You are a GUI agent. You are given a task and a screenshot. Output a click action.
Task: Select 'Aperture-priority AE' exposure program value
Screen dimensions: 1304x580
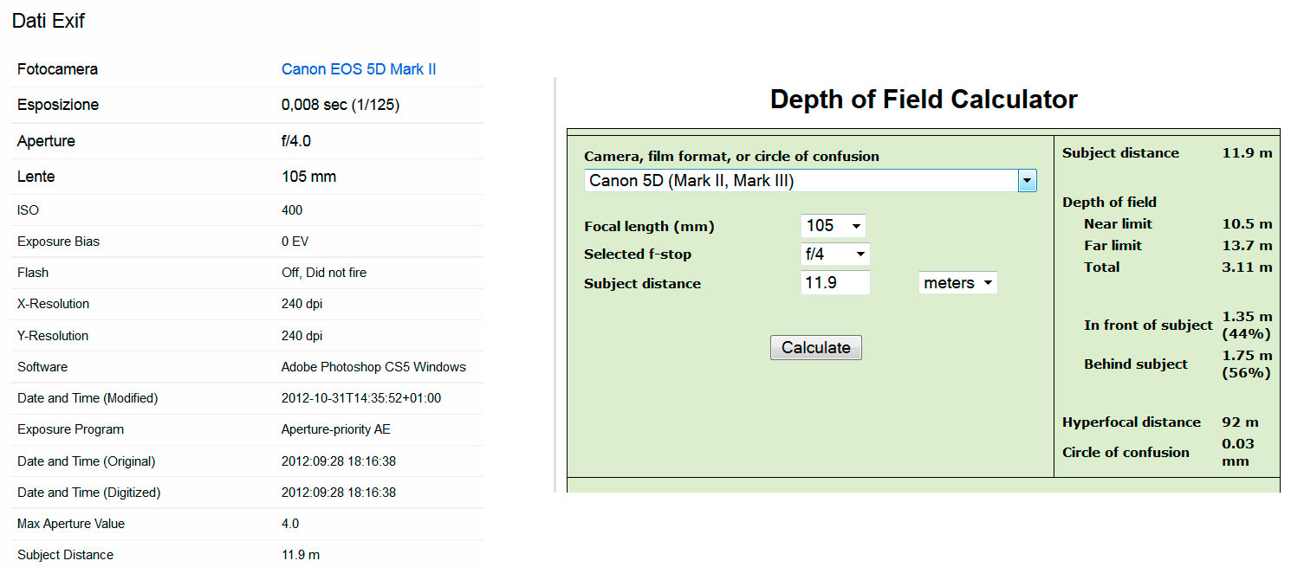tap(336, 429)
